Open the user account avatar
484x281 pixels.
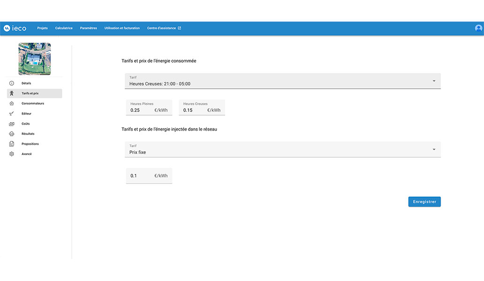point(478,28)
